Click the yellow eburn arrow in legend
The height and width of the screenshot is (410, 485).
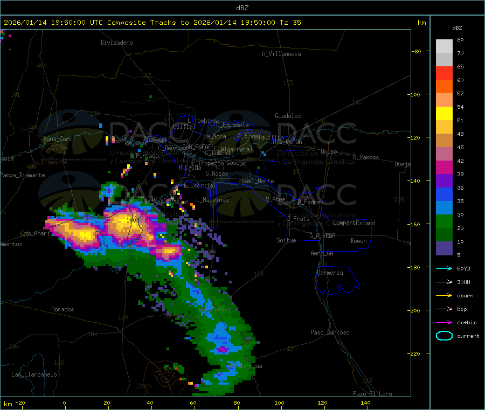pos(444,296)
